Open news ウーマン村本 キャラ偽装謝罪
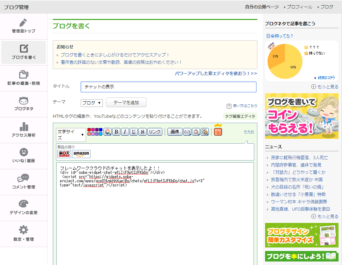 point(299,202)
